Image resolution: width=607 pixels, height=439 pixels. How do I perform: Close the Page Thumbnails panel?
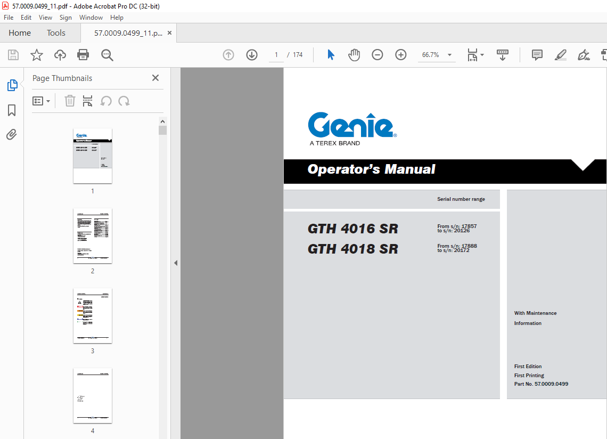tap(155, 78)
